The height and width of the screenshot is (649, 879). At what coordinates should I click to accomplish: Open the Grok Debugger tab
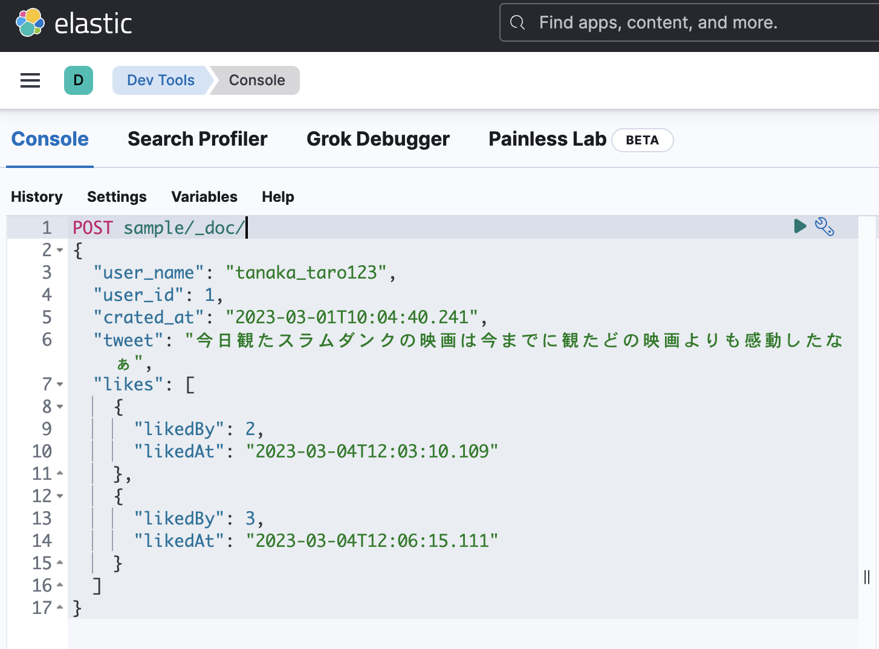(378, 139)
